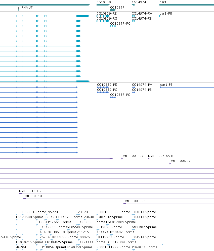Select the DME1-012H12 clone label
Screen dimensions: 214x251
pos(30,191)
